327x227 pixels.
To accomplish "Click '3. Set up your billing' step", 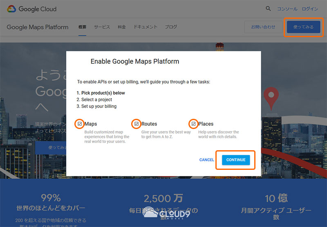I will 96,106.
